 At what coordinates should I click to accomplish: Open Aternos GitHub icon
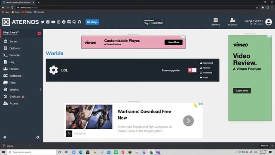(x=79, y=22)
